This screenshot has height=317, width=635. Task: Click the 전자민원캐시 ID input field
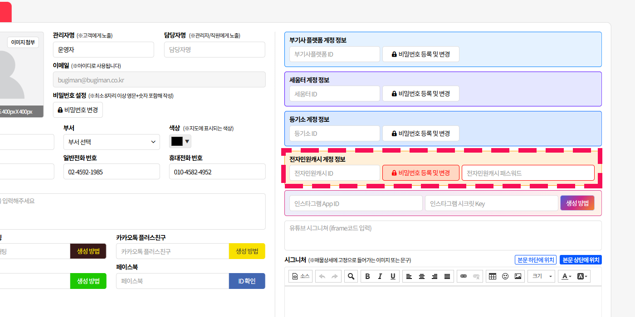[x=334, y=173]
